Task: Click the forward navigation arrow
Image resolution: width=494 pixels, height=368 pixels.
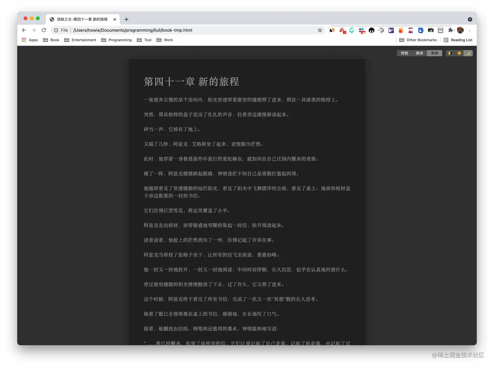Action: tap(34, 30)
